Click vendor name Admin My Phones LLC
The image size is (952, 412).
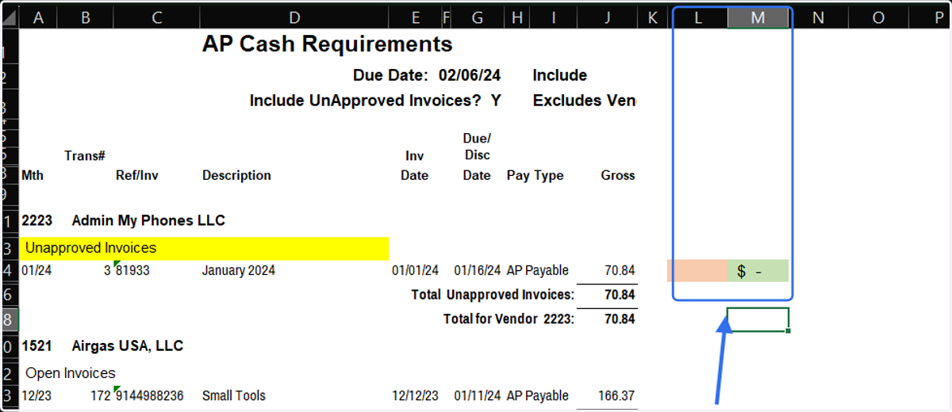(148, 219)
